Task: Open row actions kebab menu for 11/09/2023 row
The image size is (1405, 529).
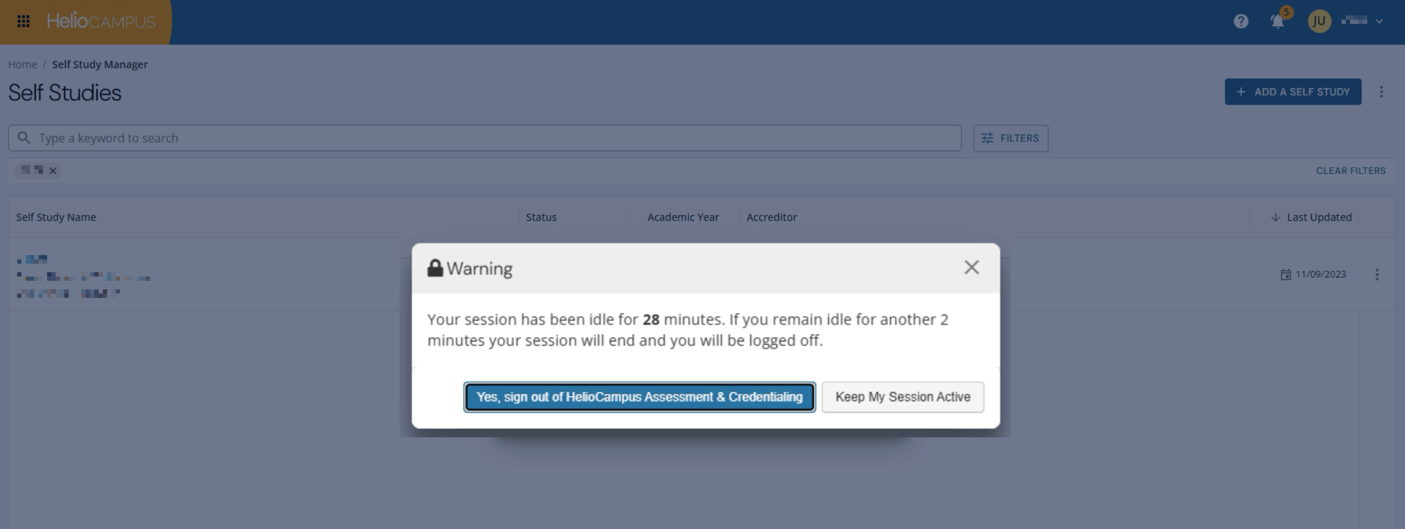Action: (x=1377, y=274)
